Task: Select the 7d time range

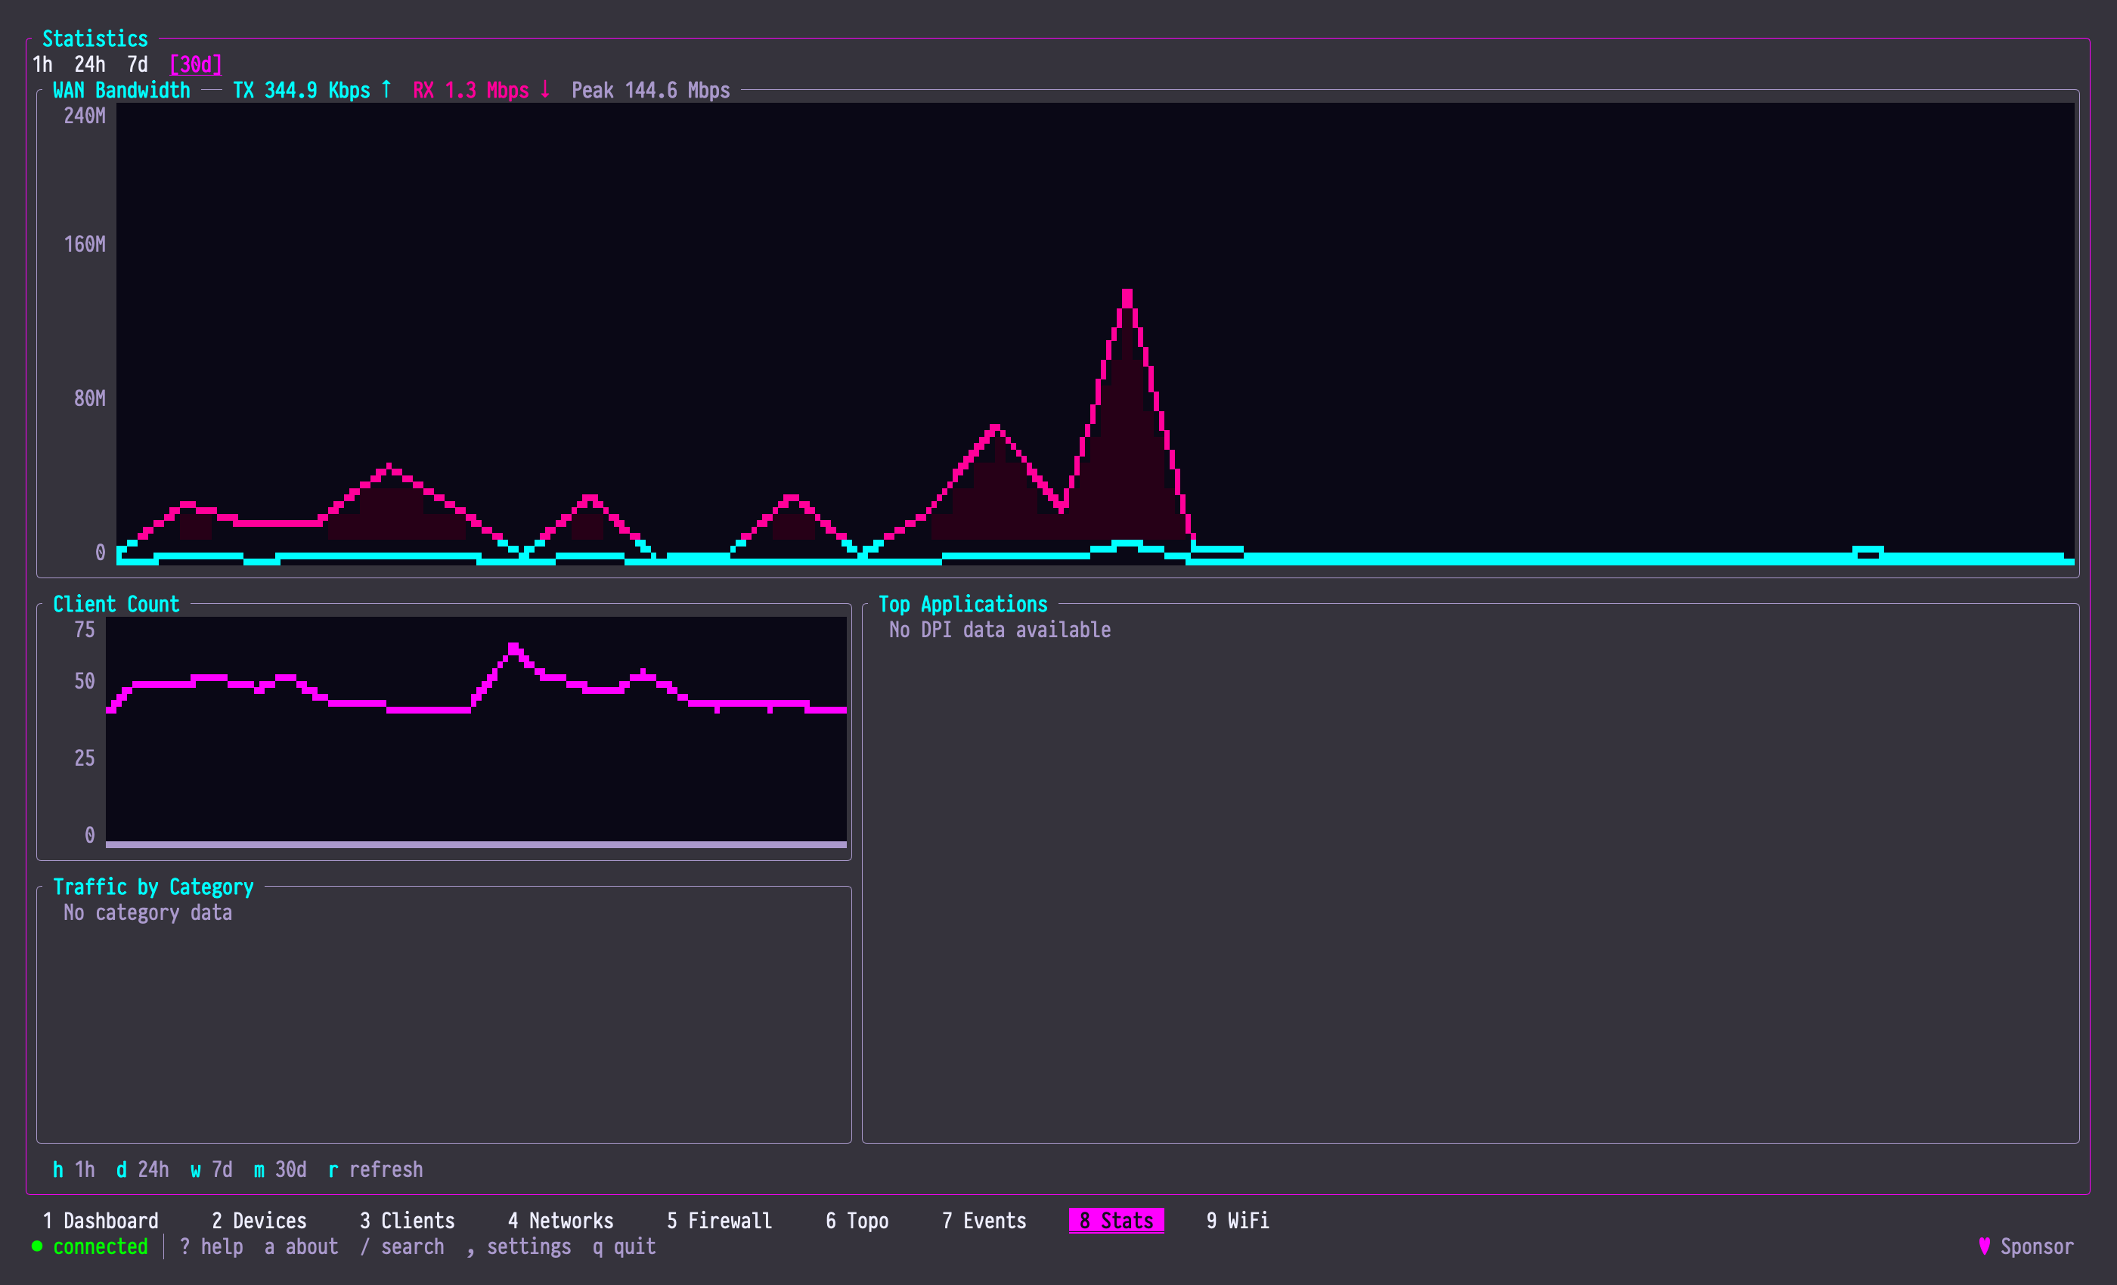Action: (x=138, y=64)
